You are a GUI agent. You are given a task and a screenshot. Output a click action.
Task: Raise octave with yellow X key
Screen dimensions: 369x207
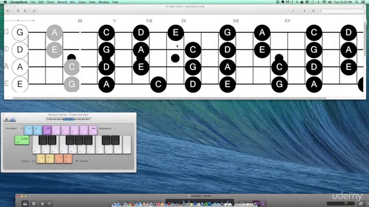50,159
